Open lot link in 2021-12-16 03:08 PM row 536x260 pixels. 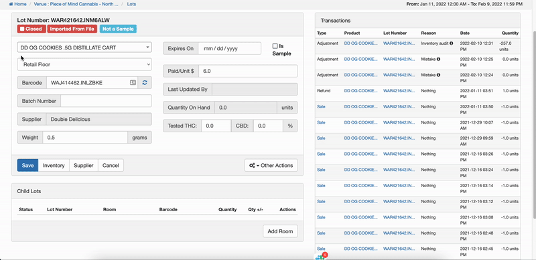click(x=399, y=217)
